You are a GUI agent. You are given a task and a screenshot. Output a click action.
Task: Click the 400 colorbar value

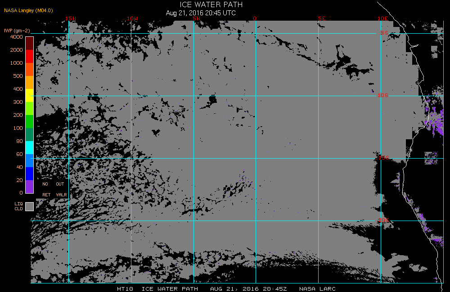(18, 89)
